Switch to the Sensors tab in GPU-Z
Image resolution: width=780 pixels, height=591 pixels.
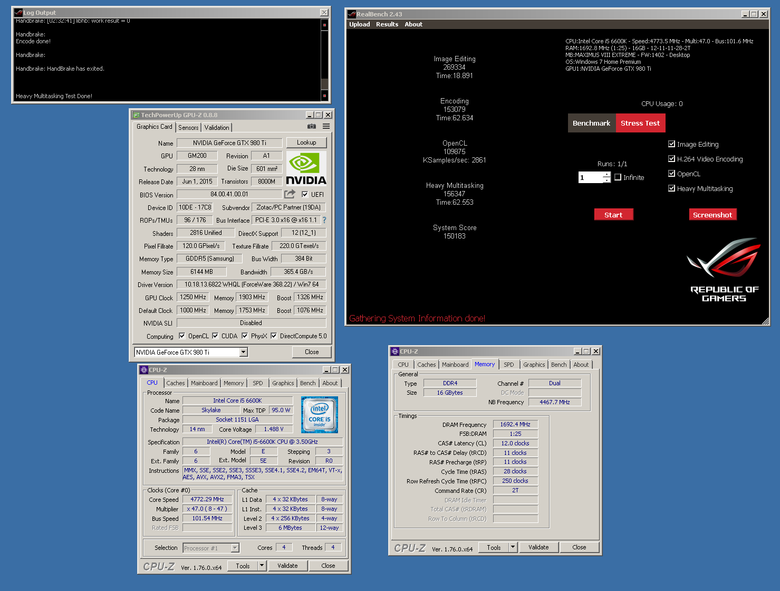(188, 128)
